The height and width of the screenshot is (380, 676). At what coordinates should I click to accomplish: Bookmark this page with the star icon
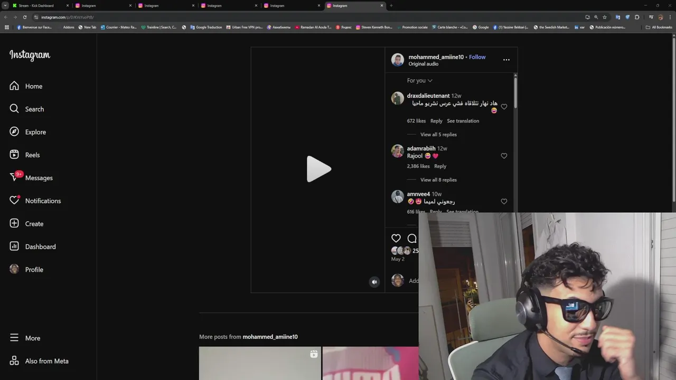[605, 17]
